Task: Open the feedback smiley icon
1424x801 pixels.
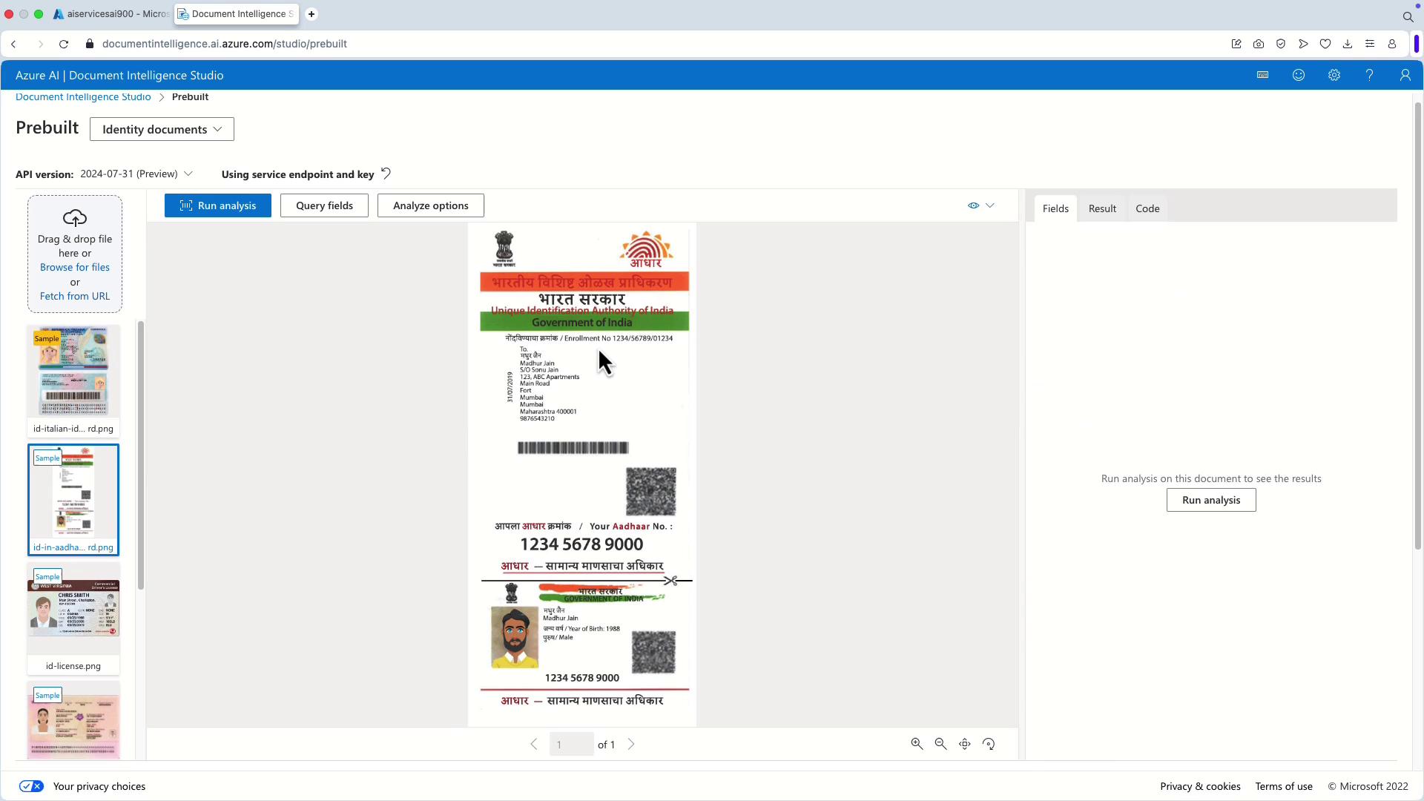Action: coord(1298,75)
